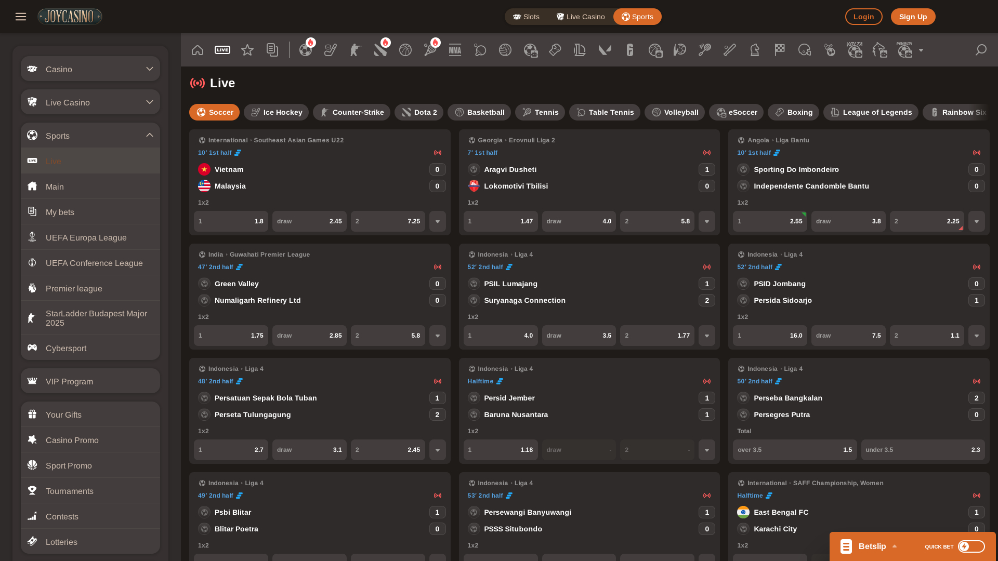The height and width of the screenshot is (561, 998).
Task: Bet on draw 2.45 for Vietnam match
Action: click(x=309, y=221)
